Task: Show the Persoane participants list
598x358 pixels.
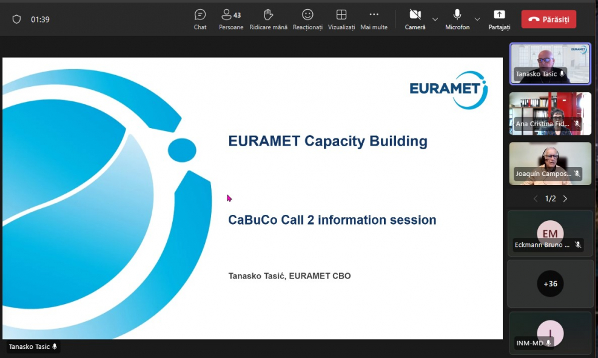Action: [231, 19]
